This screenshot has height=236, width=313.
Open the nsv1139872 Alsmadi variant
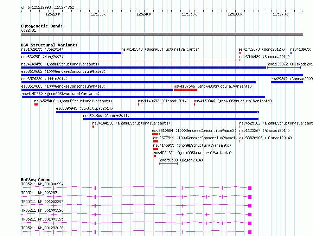point(290,64)
